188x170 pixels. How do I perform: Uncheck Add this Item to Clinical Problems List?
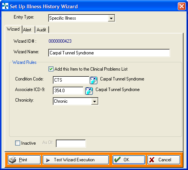coord(51,69)
